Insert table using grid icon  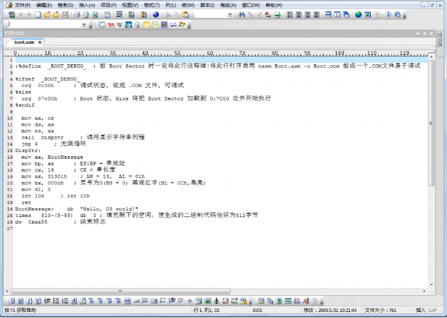click(x=261, y=301)
